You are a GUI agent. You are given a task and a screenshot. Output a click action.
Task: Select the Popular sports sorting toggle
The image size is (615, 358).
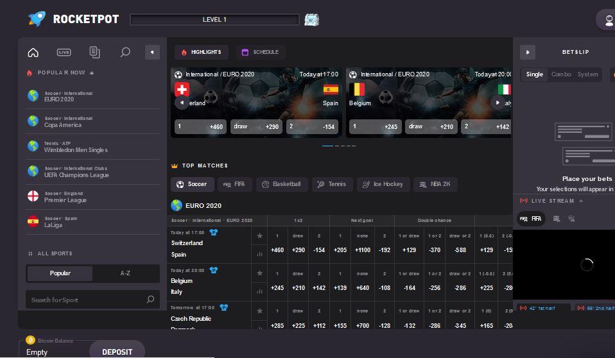pos(60,273)
